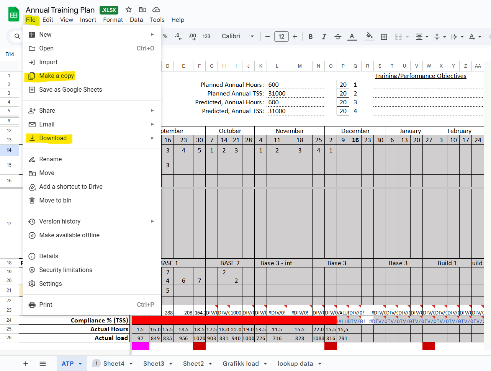This screenshot has height=371, width=491.
Task: Click the move to folder icon
Action: 142,10
